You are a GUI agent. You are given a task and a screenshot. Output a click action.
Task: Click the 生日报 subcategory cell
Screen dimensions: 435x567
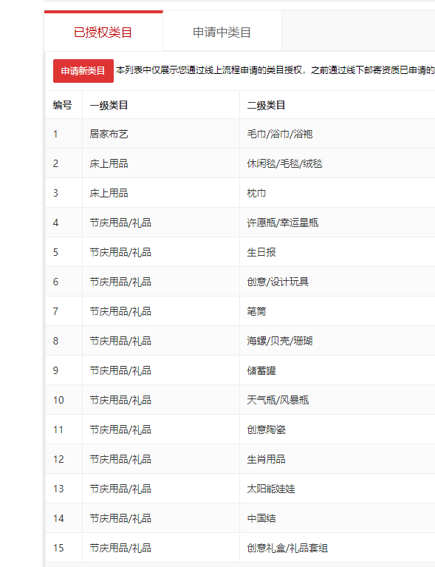(261, 252)
